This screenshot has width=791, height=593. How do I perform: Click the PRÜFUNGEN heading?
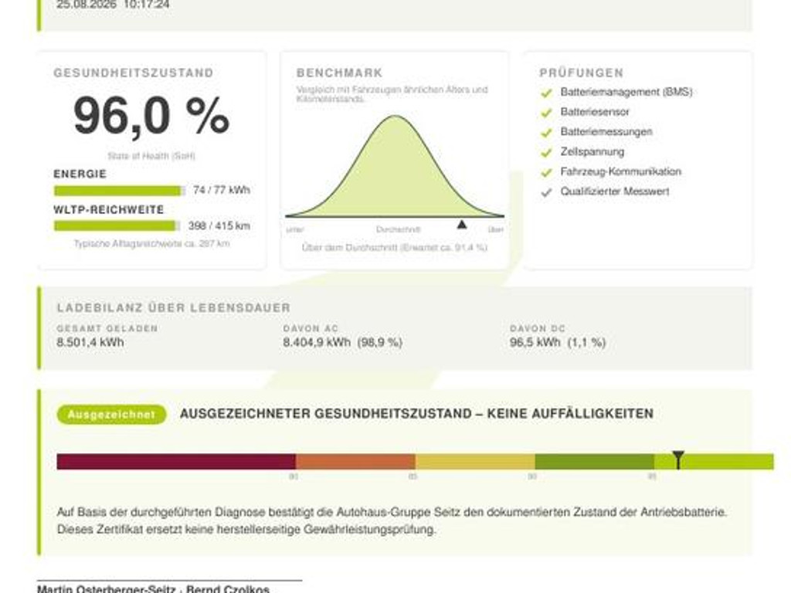pos(582,73)
